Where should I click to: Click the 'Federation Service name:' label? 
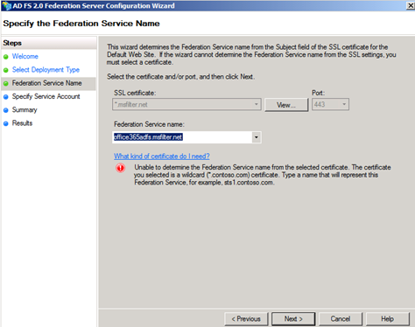click(x=149, y=124)
